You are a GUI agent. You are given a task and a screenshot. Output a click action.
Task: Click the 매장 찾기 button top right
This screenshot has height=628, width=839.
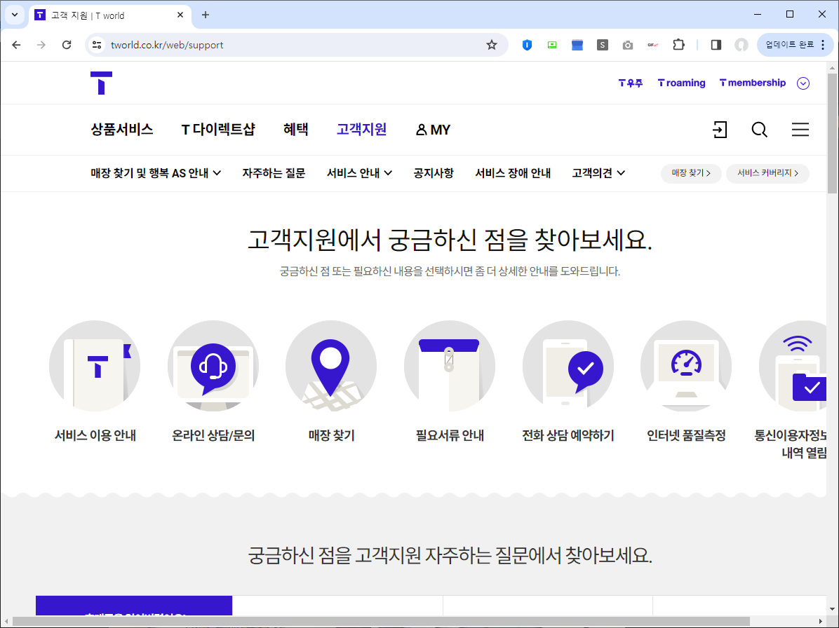tap(690, 172)
